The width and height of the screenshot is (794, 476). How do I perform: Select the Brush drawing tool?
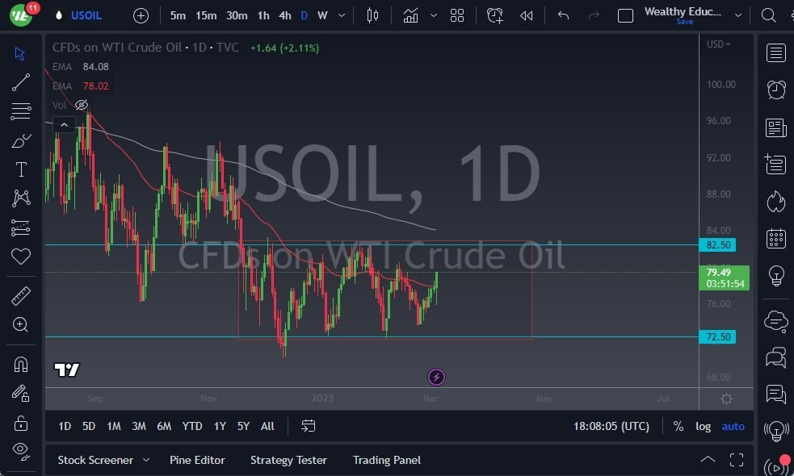pos(20,140)
